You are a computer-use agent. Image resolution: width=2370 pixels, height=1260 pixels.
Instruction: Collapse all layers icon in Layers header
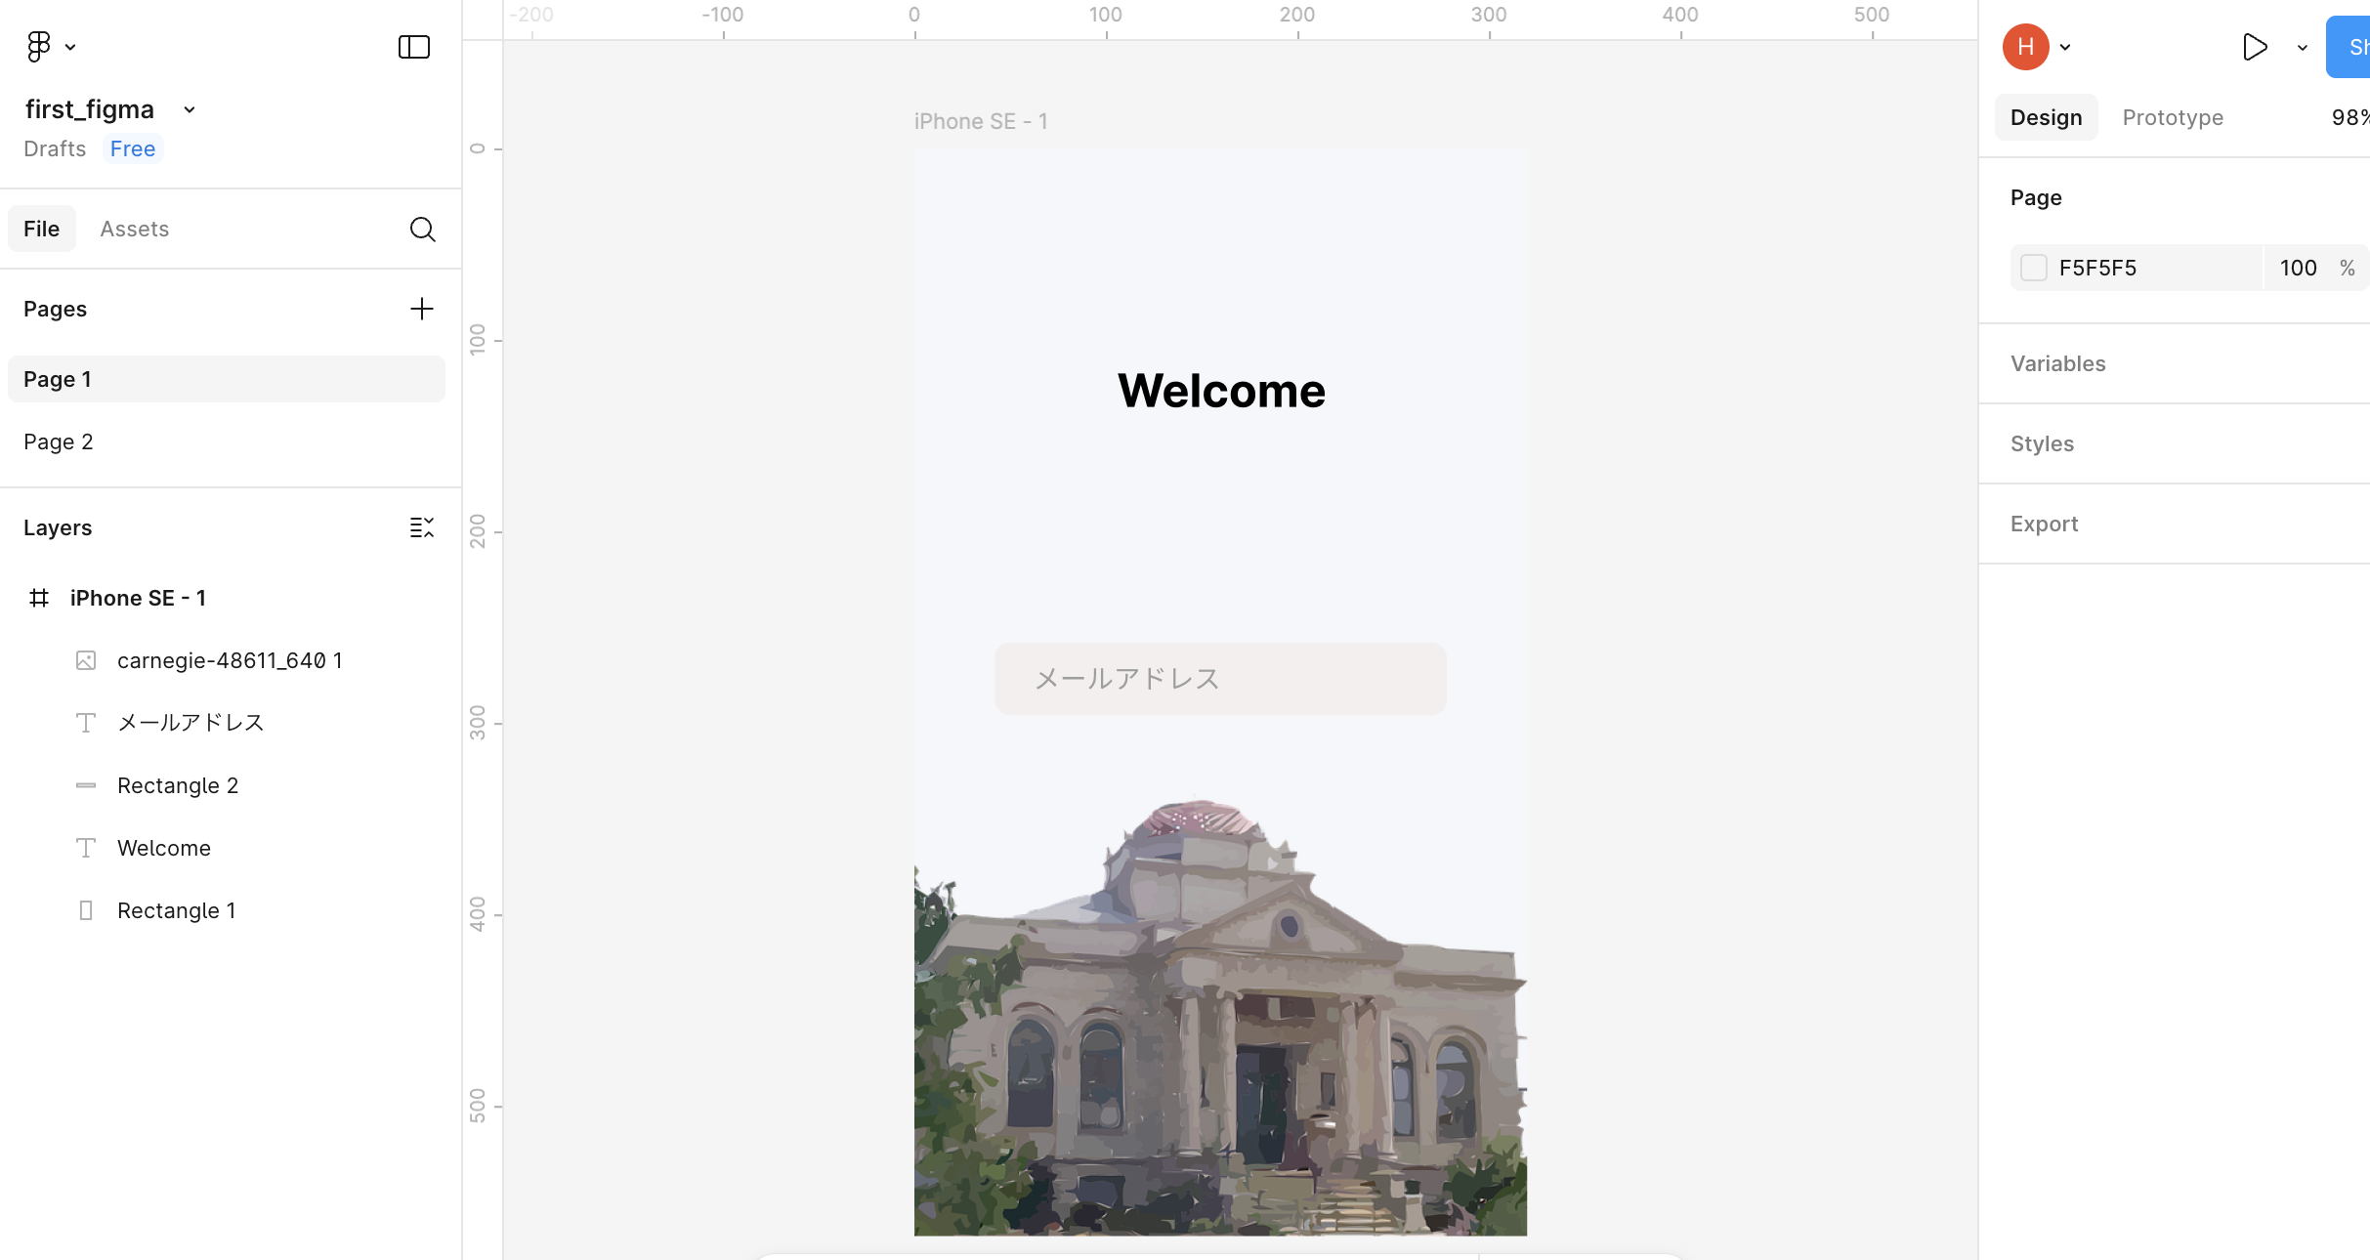point(422,527)
